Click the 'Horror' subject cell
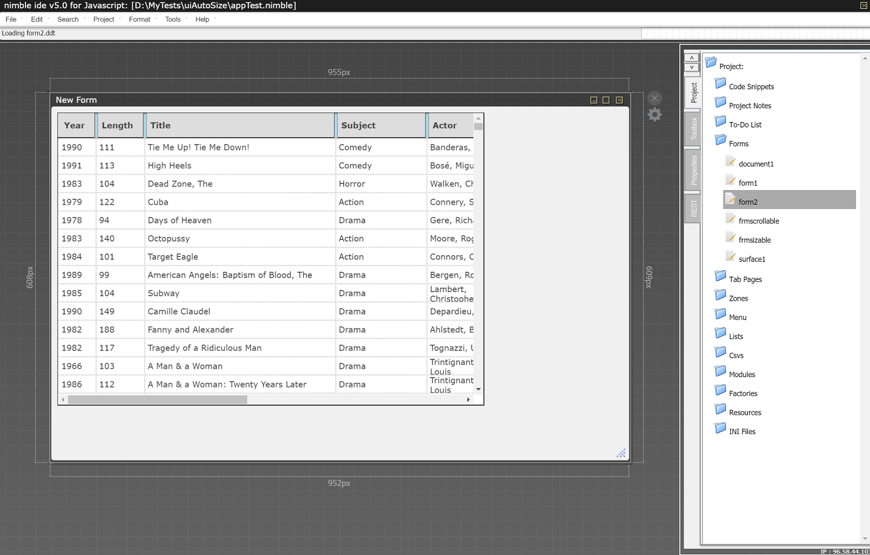870x555 pixels. click(381, 184)
